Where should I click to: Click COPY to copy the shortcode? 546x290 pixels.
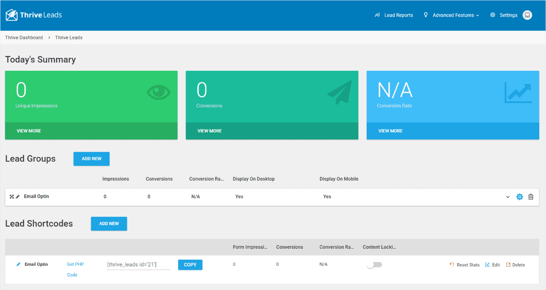click(x=190, y=265)
